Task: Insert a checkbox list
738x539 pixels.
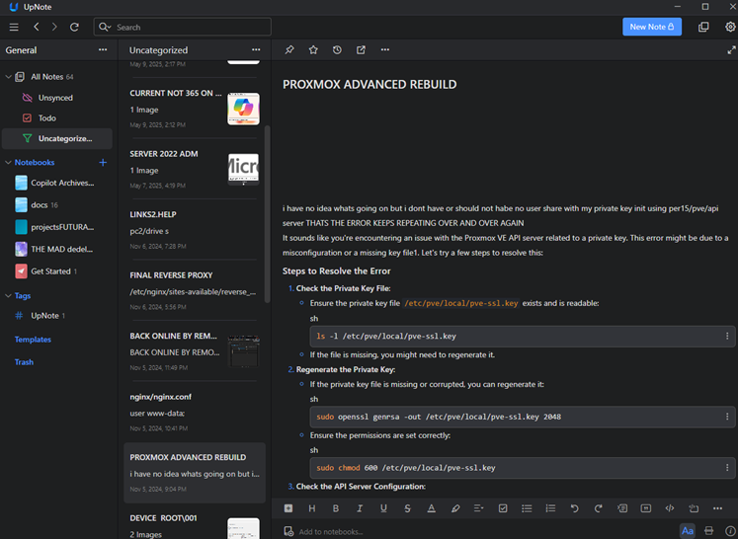Action: [x=503, y=508]
